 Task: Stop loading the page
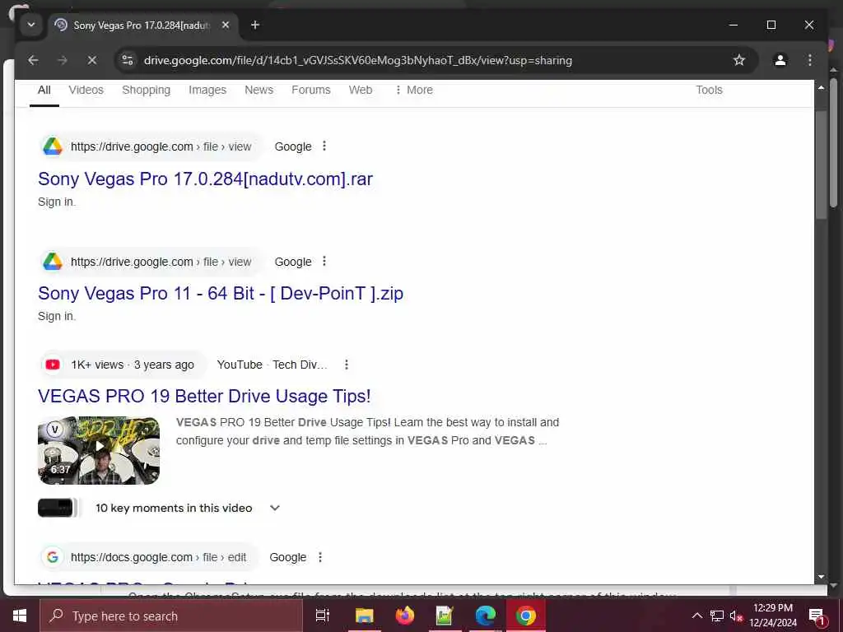[92, 60]
